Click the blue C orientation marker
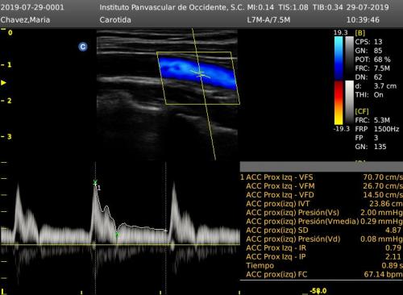 point(83,47)
